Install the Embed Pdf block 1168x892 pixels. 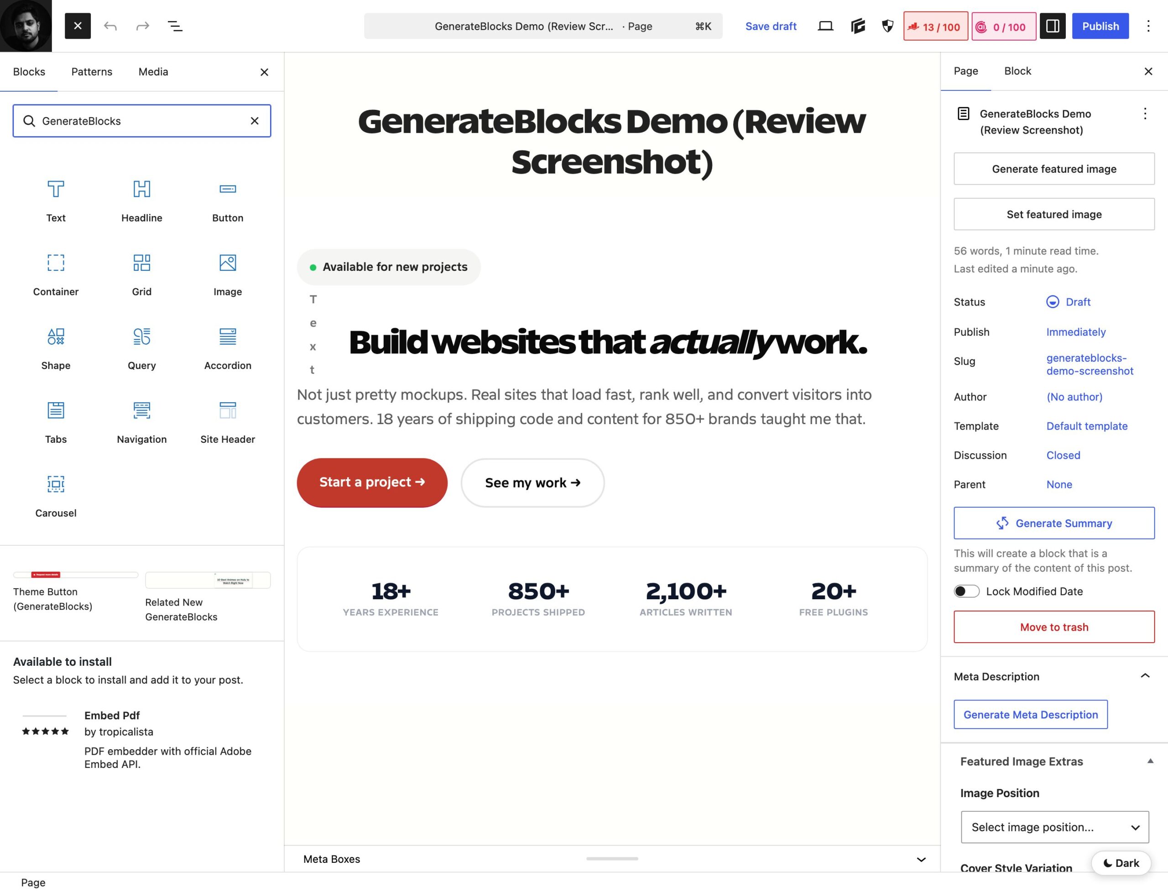click(142, 739)
